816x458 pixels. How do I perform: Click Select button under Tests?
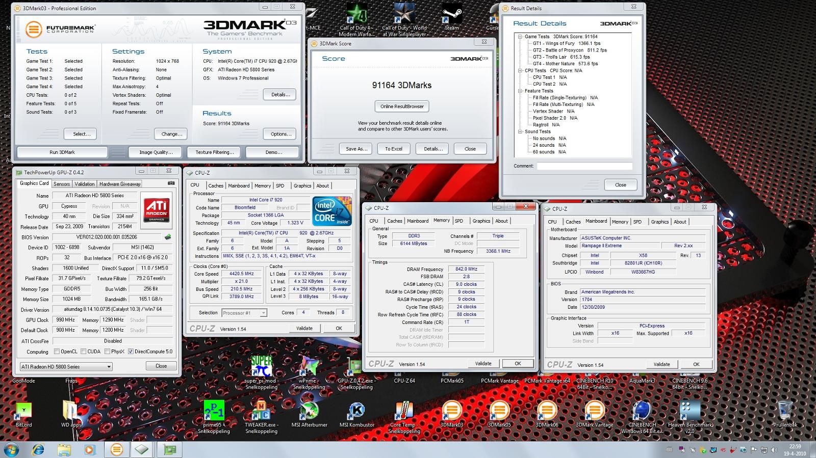point(81,134)
